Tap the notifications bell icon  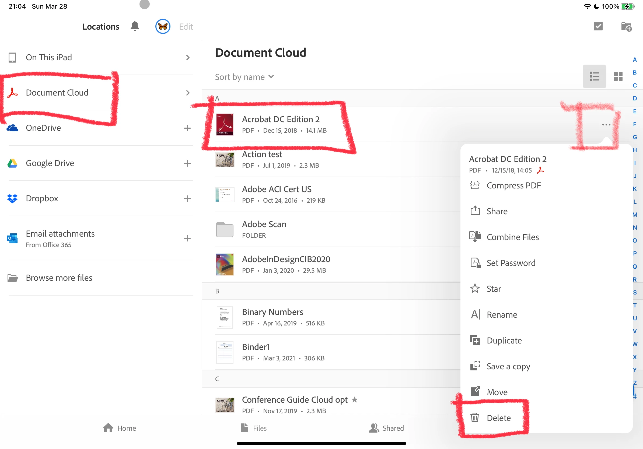[x=135, y=26]
